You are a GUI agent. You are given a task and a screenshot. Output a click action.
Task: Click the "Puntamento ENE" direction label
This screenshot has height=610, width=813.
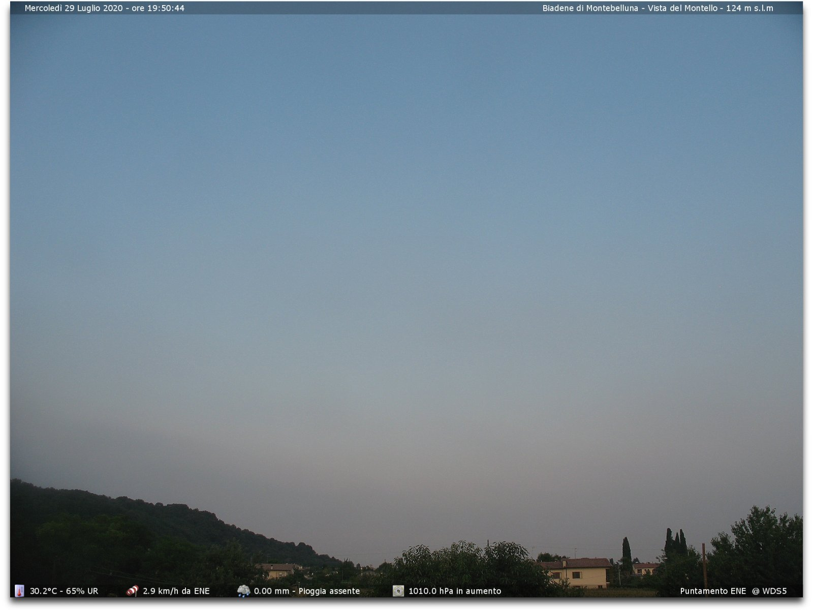coord(713,591)
